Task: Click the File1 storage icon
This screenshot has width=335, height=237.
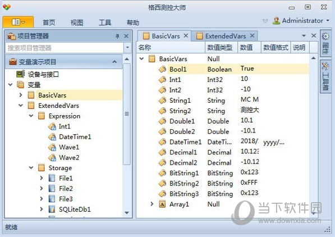Action: point(52,178)
